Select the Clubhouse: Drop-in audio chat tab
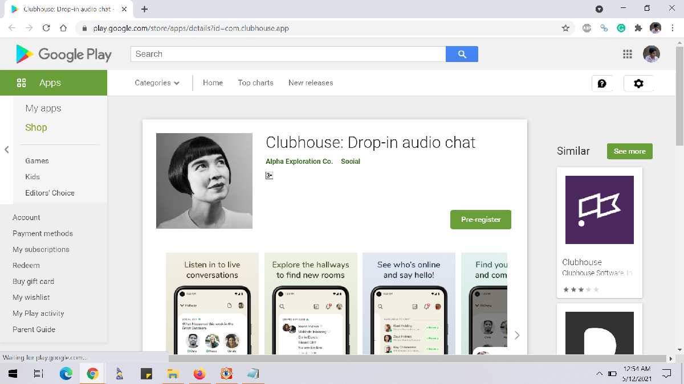 69,9
